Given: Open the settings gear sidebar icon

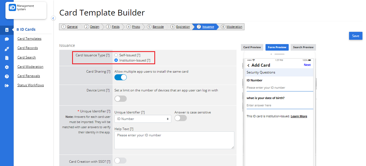Looking at the screenshot, I should [x=7, y=67].
